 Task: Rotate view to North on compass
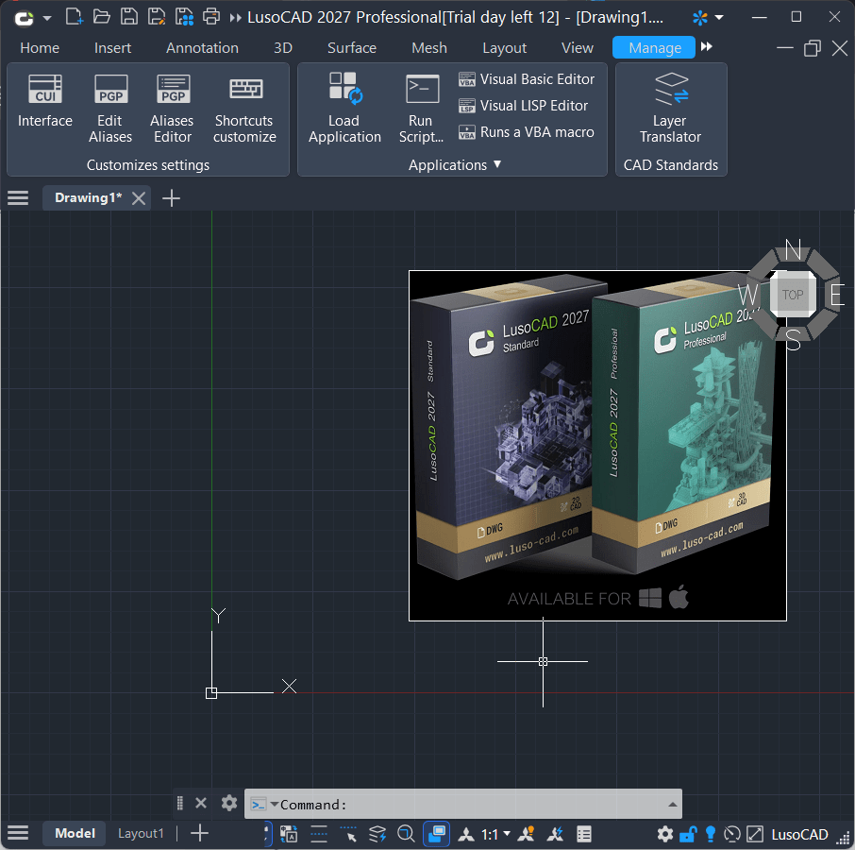pyautogui.click(x=793, y=250)
